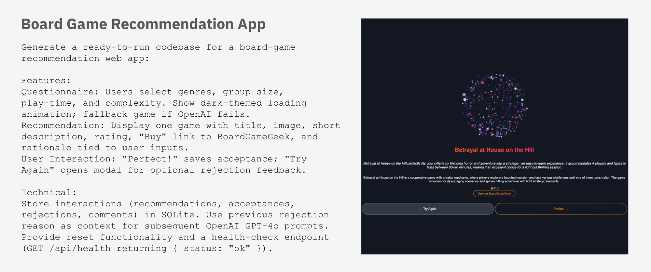Click the 'Features:' line in the prompt
Screen dimensions: 651x272
pos(46,81)
